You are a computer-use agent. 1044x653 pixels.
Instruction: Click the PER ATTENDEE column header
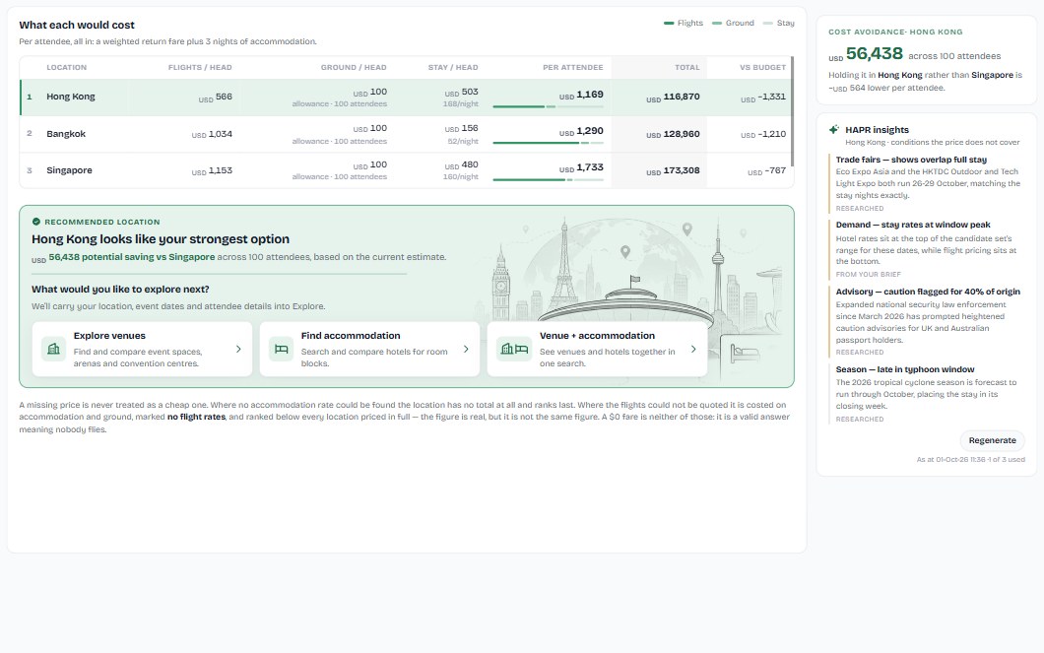[572, 67]
